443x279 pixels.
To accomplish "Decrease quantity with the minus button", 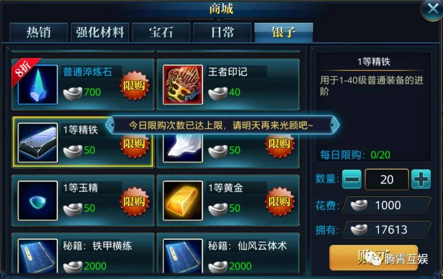I will click(352, 179).
